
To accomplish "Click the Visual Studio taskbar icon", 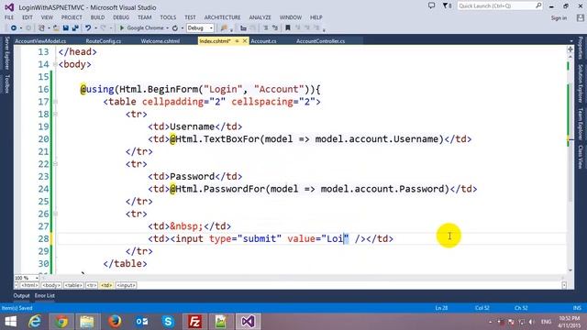I will [248, 322].
